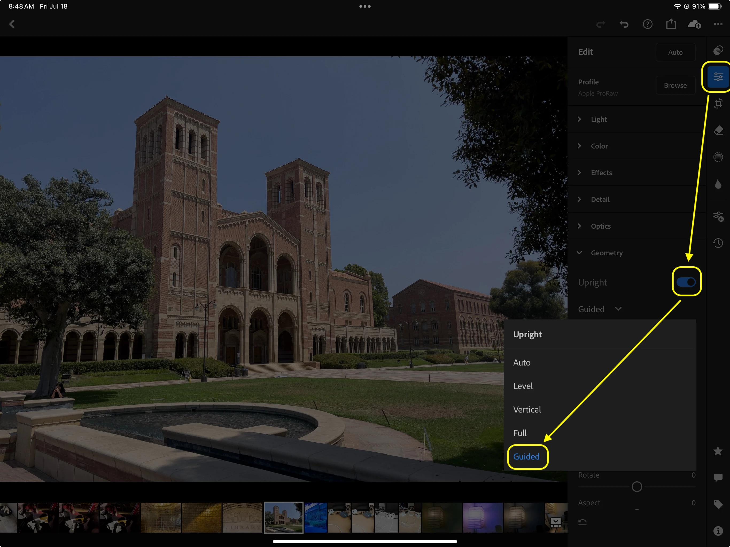This screenshot has height=547, width=730.
Task: Open the Versions history icon
Action: [718, 243]
